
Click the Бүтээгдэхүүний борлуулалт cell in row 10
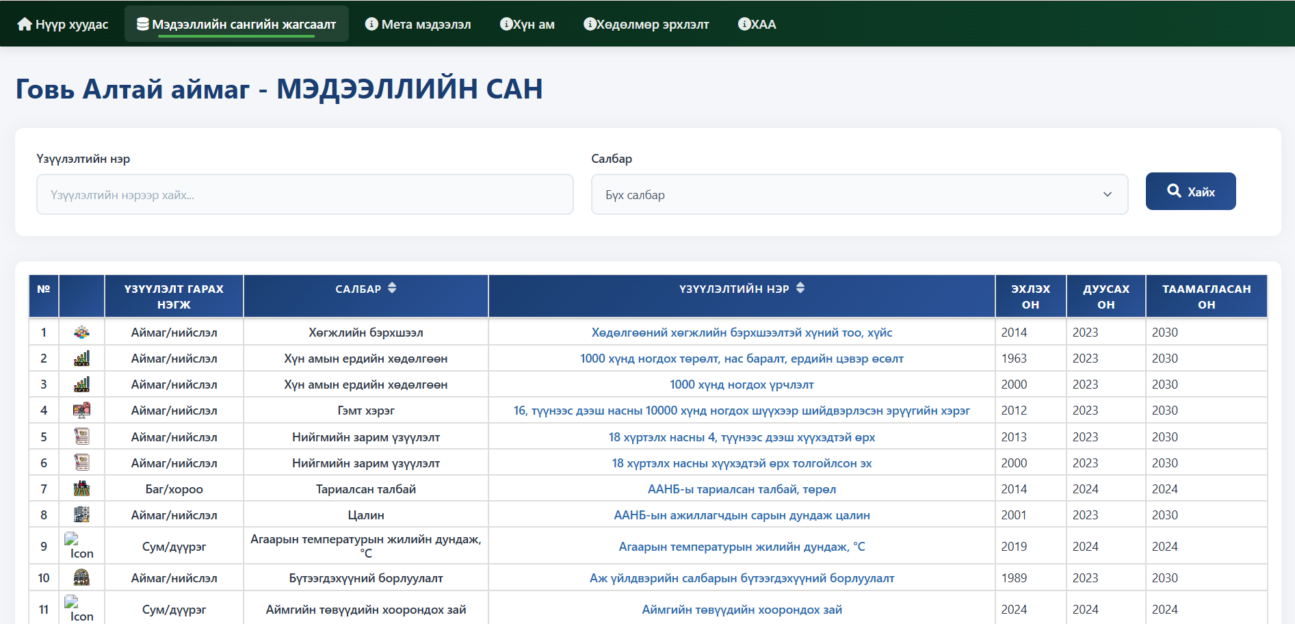[366, 578]
